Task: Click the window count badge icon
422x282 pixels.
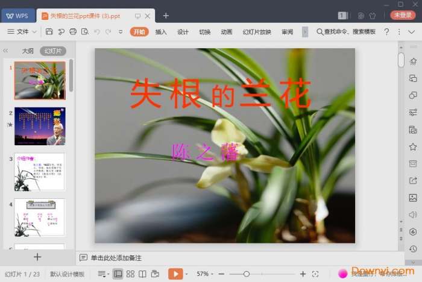Action: click(x=342, y=16)
